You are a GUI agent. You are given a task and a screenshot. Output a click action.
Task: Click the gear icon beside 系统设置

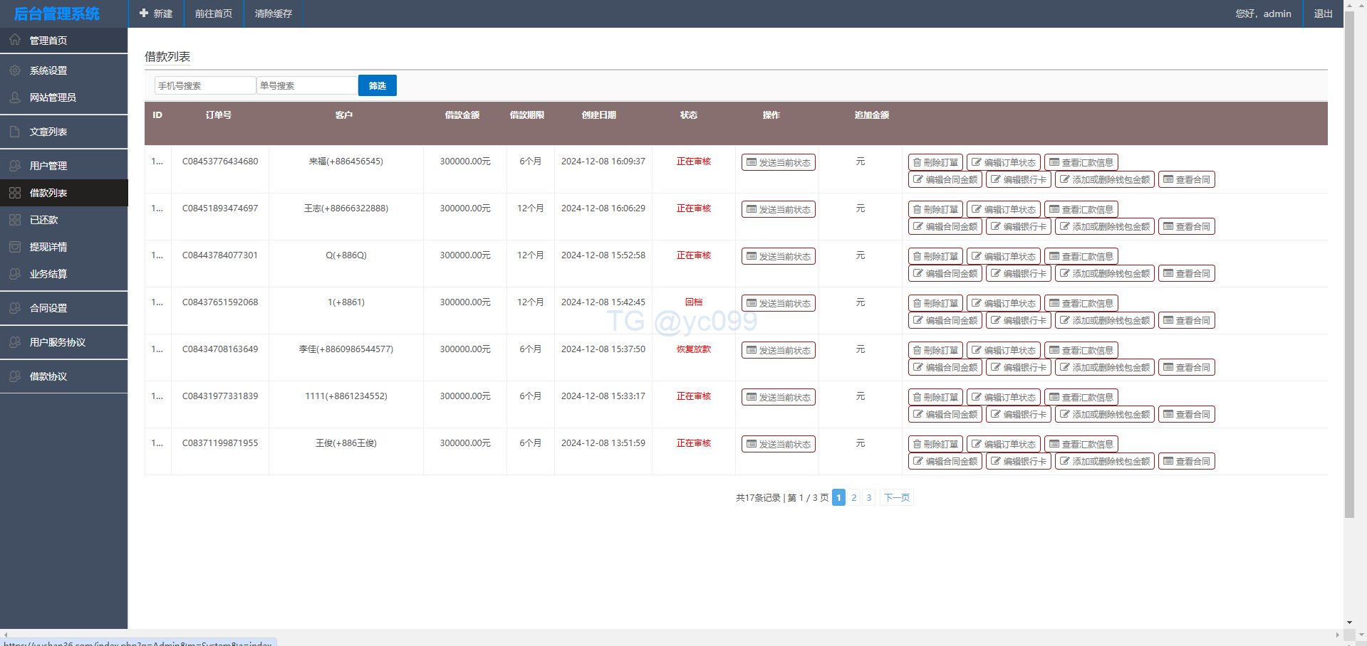[15, 70]
